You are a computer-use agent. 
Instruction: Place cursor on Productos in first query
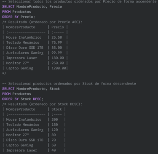pyautogui.click(x=21, y=12)
